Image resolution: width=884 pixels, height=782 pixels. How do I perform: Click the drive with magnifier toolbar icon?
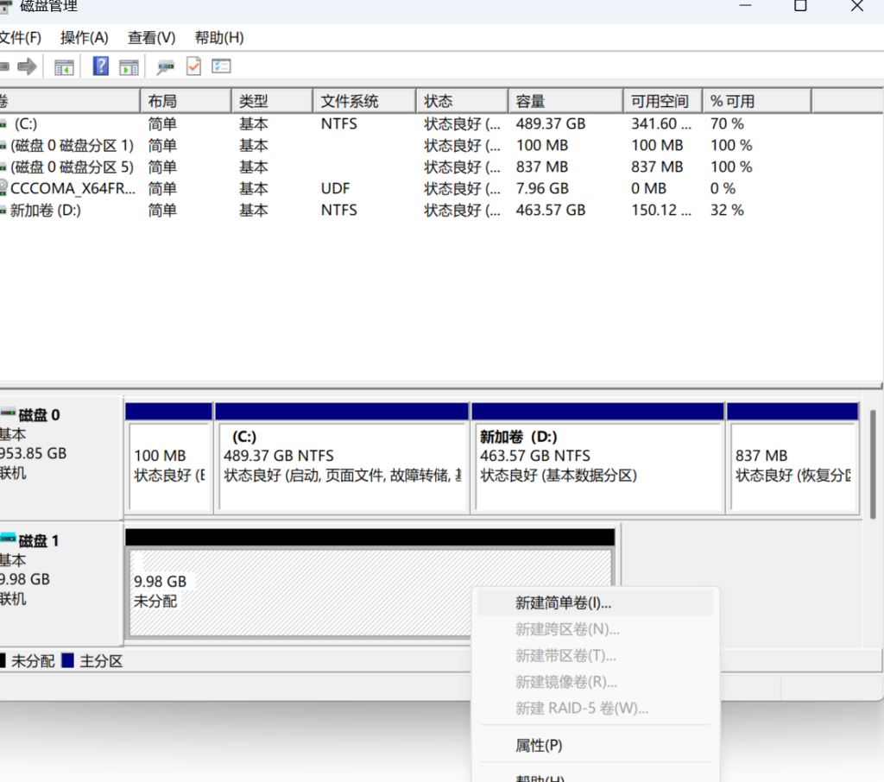pyautogui.click(x=165, y=66)
